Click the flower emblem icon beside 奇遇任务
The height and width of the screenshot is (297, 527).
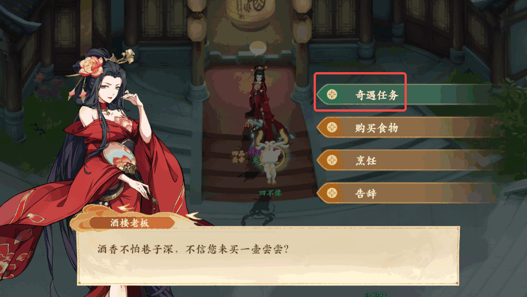coord(332,94)
